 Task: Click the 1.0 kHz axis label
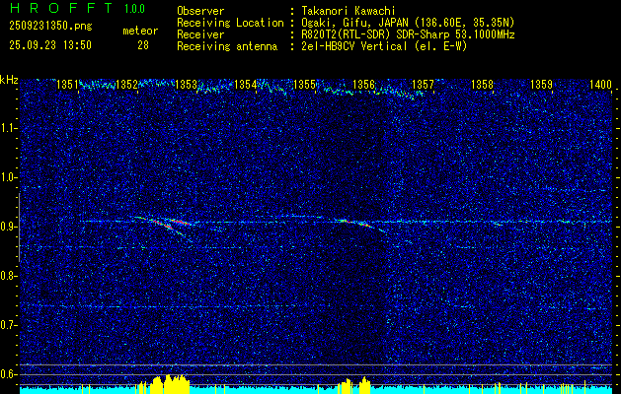point(8,177)
